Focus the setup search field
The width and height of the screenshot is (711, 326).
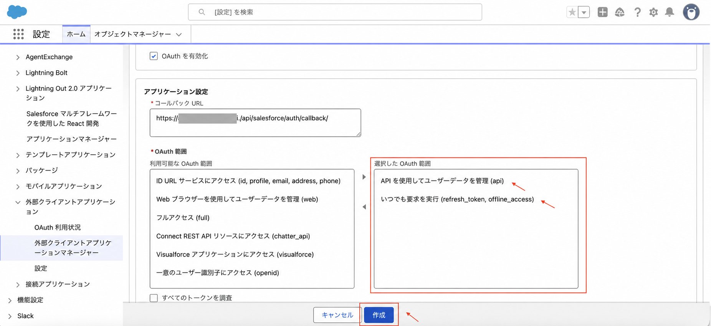[335, 12]
